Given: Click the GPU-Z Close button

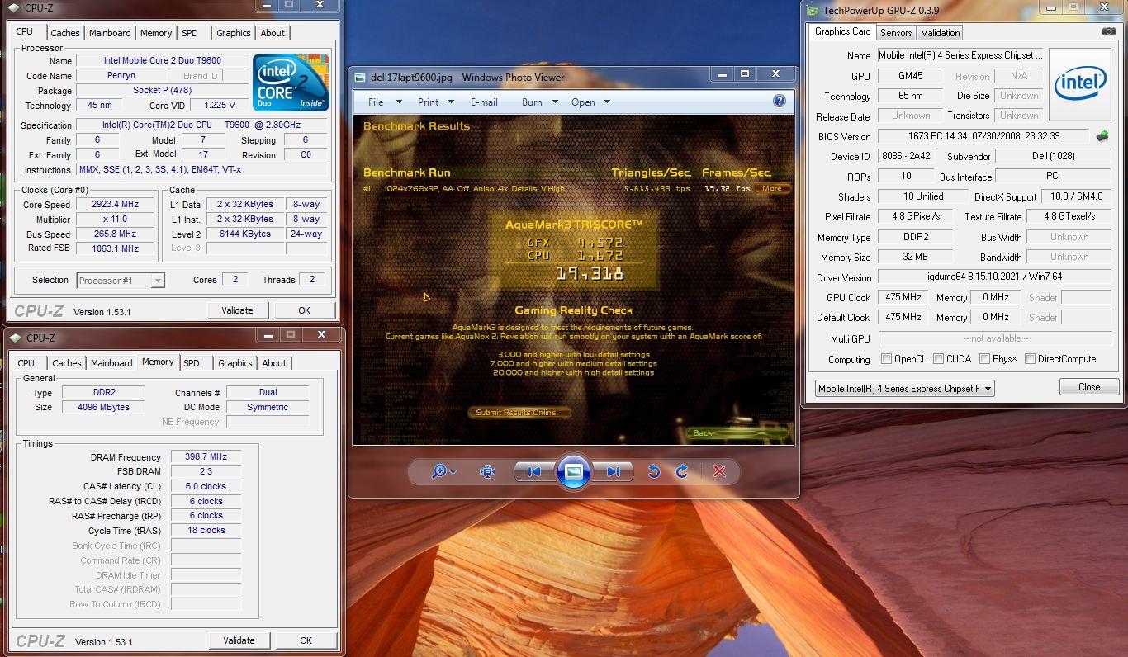Looking at the screenshot, I should (x=1089, y=387).
